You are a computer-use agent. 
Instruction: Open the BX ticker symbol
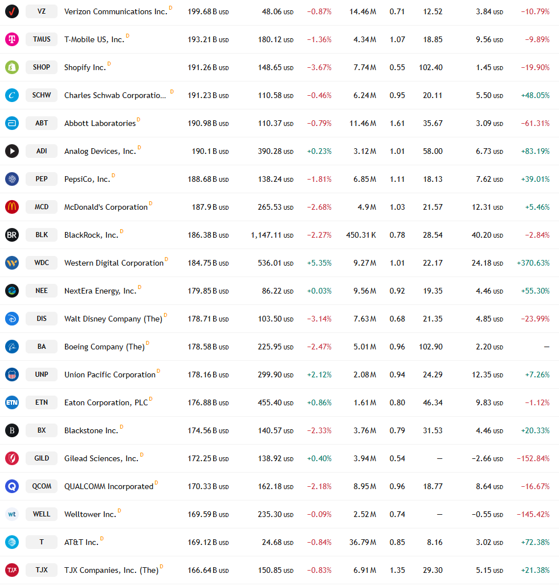[42, 430]
